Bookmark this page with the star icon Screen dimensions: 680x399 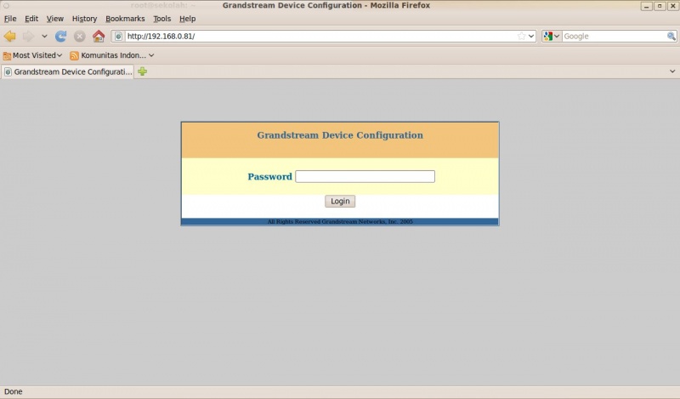click(x=521, y=37)
